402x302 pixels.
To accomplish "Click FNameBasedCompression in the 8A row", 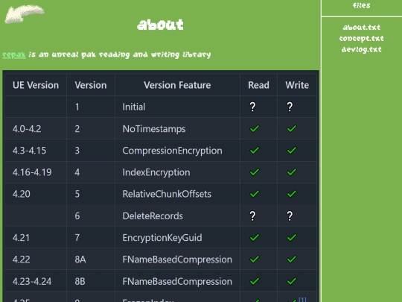I will tap(177, 259).
